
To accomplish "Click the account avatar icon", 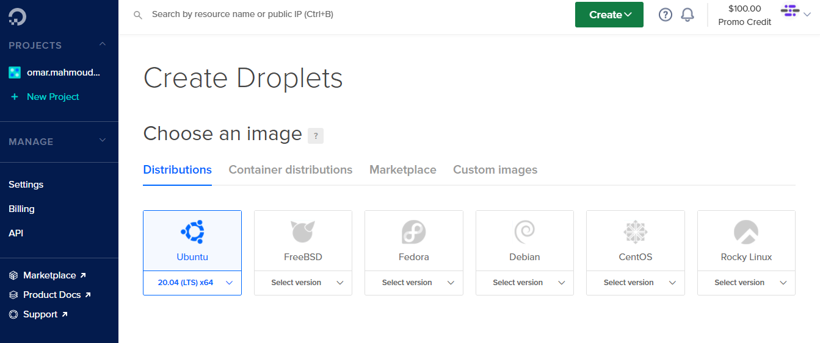I will coord(789,10).
